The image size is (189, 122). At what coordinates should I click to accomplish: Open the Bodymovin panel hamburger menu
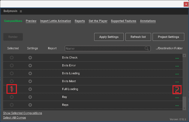tap(21, 11)
